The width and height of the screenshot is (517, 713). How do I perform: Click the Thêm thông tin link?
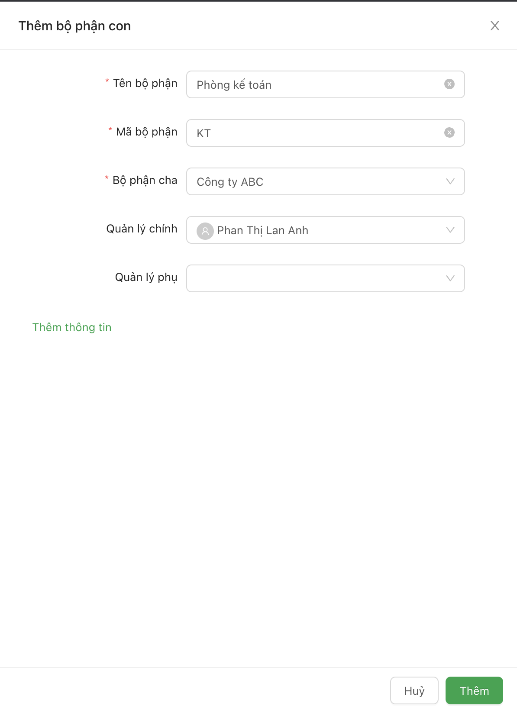(x=72, y=327)
